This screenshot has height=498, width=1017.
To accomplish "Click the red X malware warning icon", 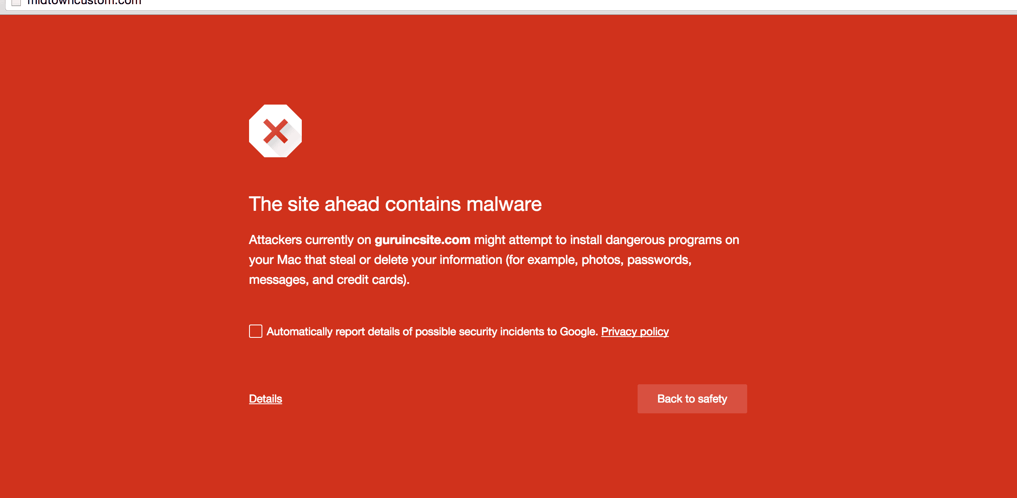I will tap(275, 131).
